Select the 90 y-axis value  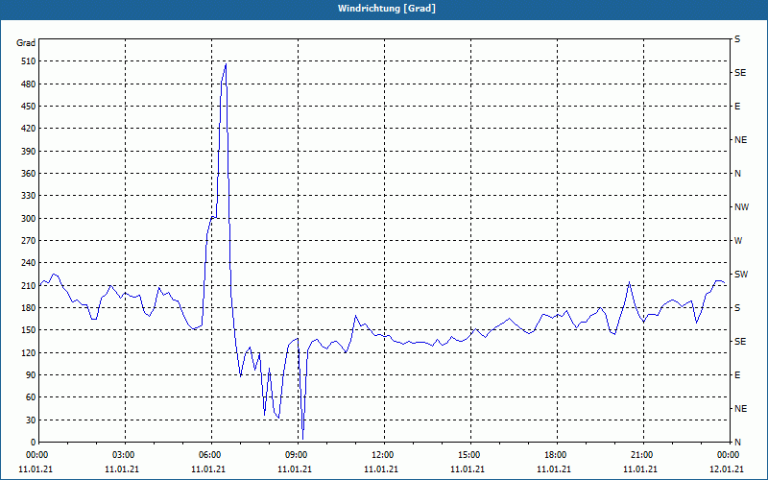click(x=31, y=375)
